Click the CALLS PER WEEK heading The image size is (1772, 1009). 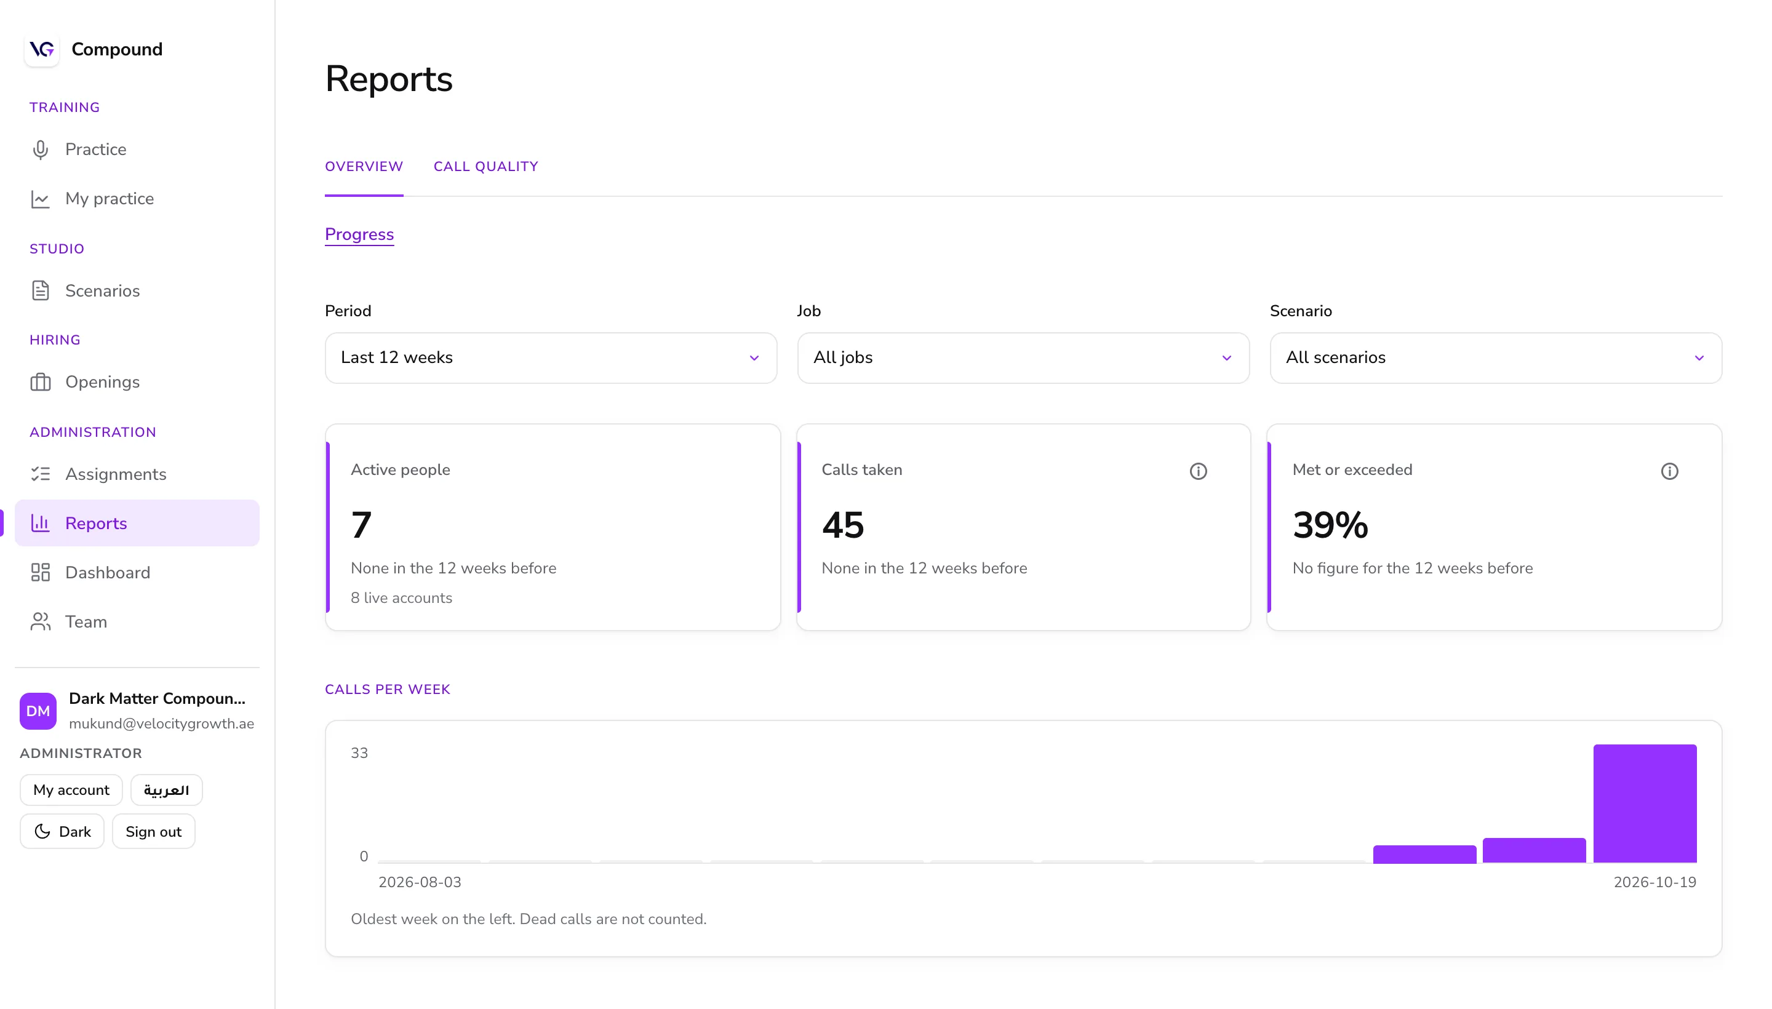click(388, 690)
